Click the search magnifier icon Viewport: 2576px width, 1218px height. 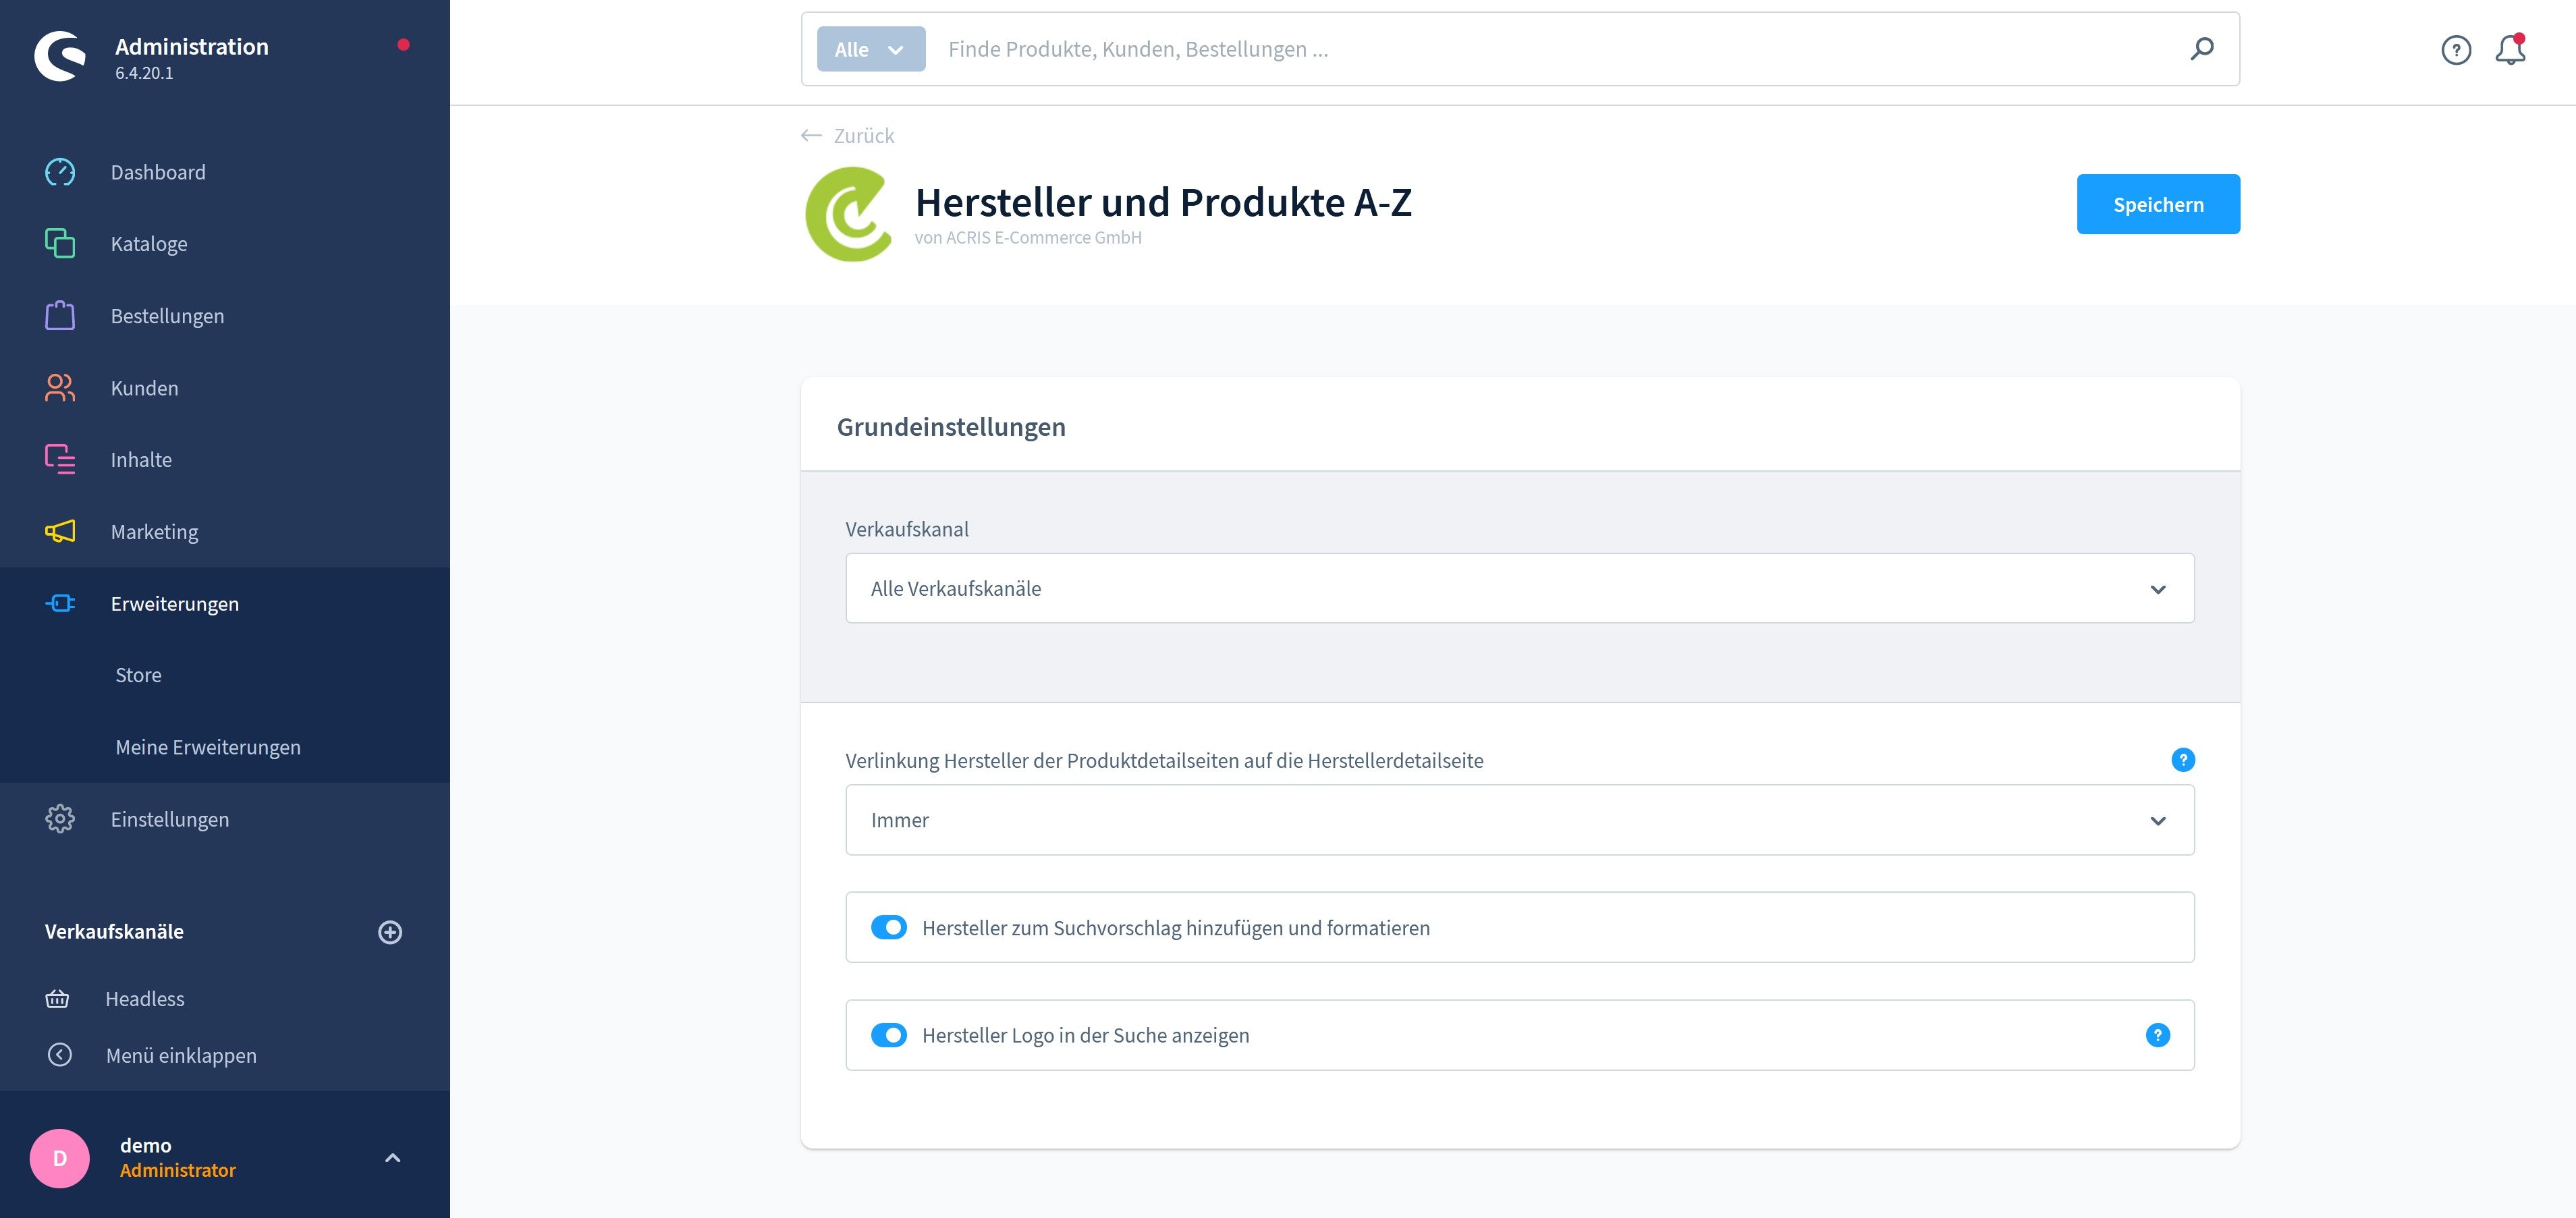point(2202,49)
